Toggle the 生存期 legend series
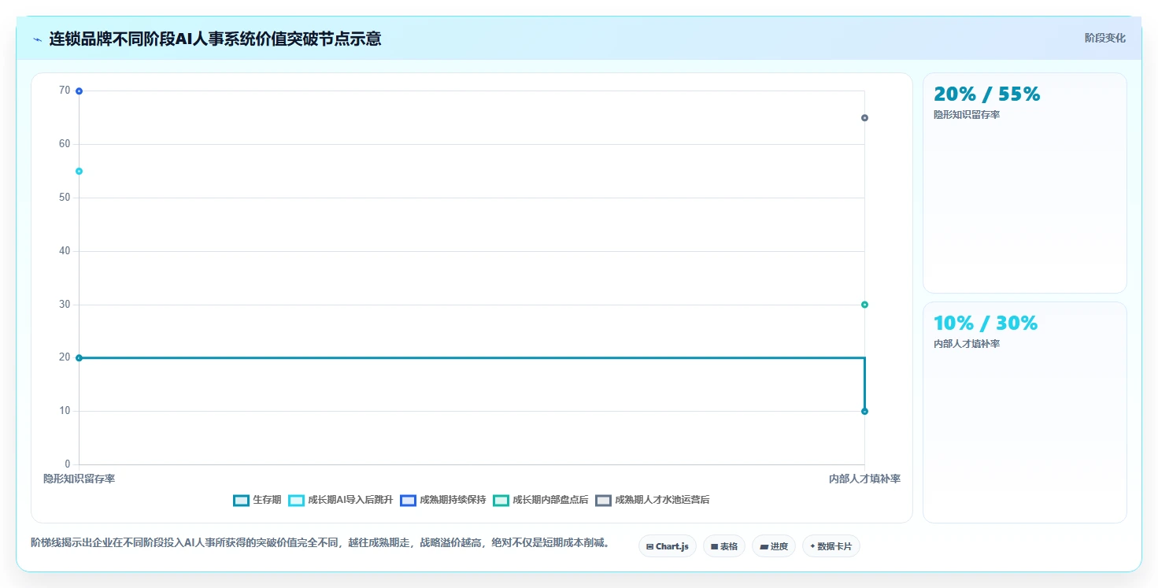 pyautogui.click(x=252, y=500)
